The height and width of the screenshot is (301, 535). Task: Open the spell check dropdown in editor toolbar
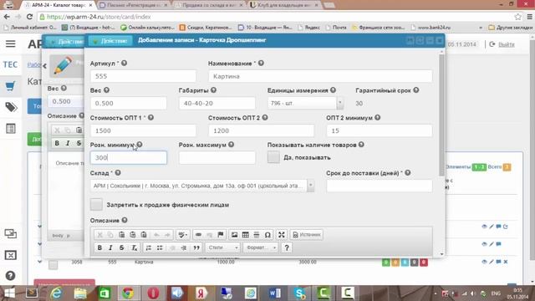[x=182, y=235]
